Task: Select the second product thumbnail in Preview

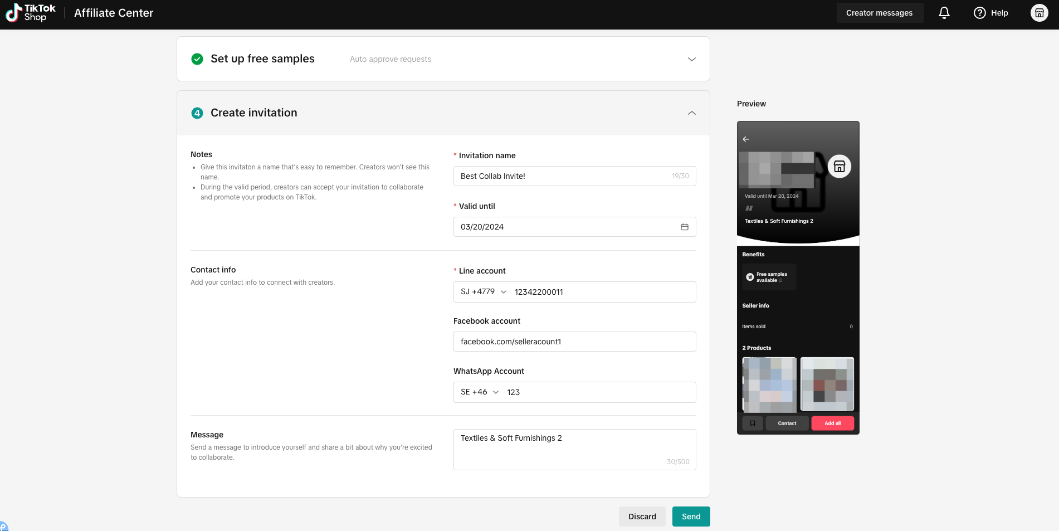Action: pyautogui.click(x=827, y=384)
